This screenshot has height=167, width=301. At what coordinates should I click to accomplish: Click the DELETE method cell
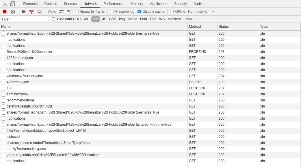[x=202, y=82]
